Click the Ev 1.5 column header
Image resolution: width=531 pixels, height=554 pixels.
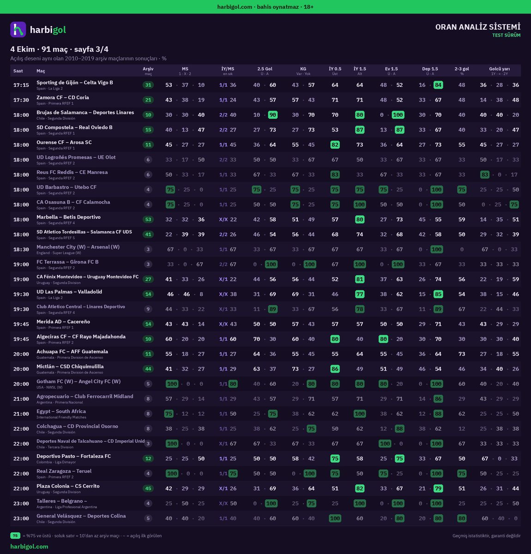(x=392, y=71)
